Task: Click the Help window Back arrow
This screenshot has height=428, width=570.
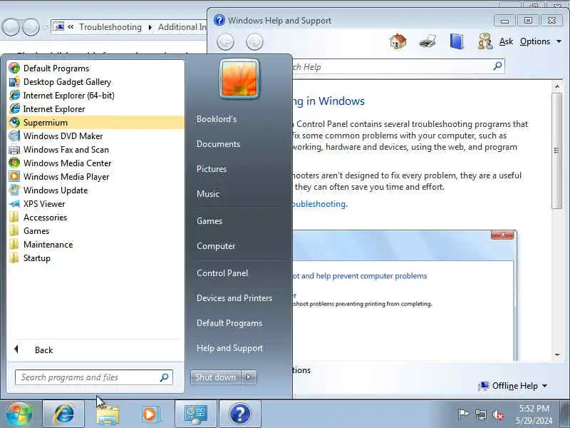Action: (x=225, y=41)
